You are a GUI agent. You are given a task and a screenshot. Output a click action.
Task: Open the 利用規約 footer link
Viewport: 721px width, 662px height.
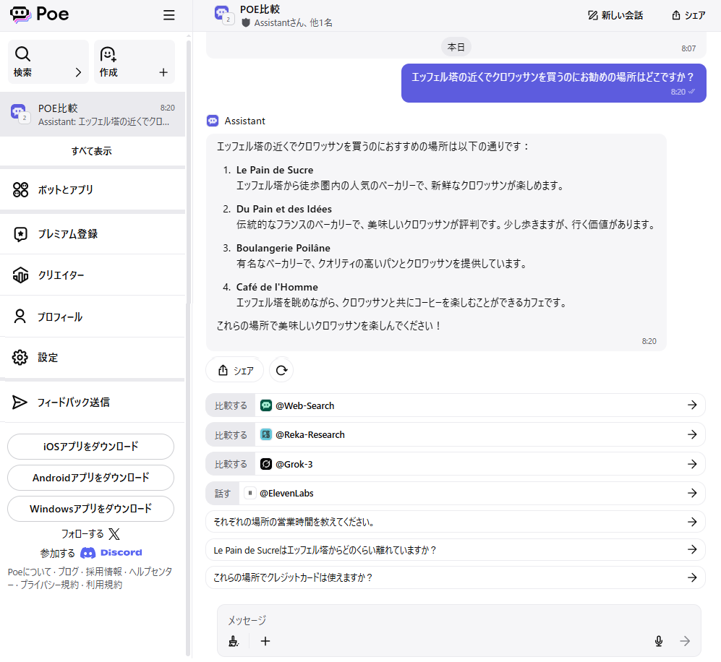point(104,585)
